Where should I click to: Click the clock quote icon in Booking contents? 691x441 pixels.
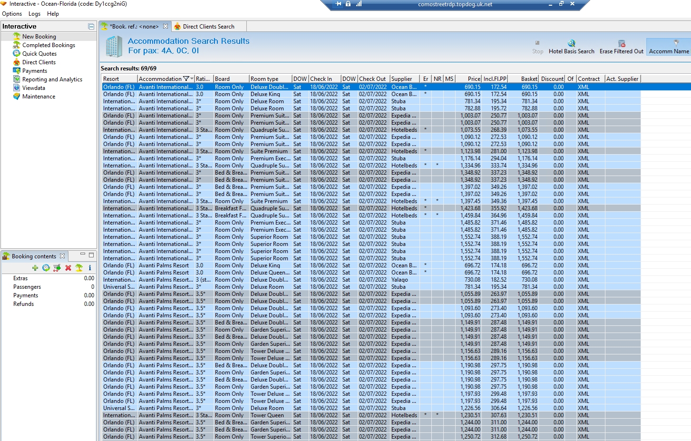click(x=46, y=268)
